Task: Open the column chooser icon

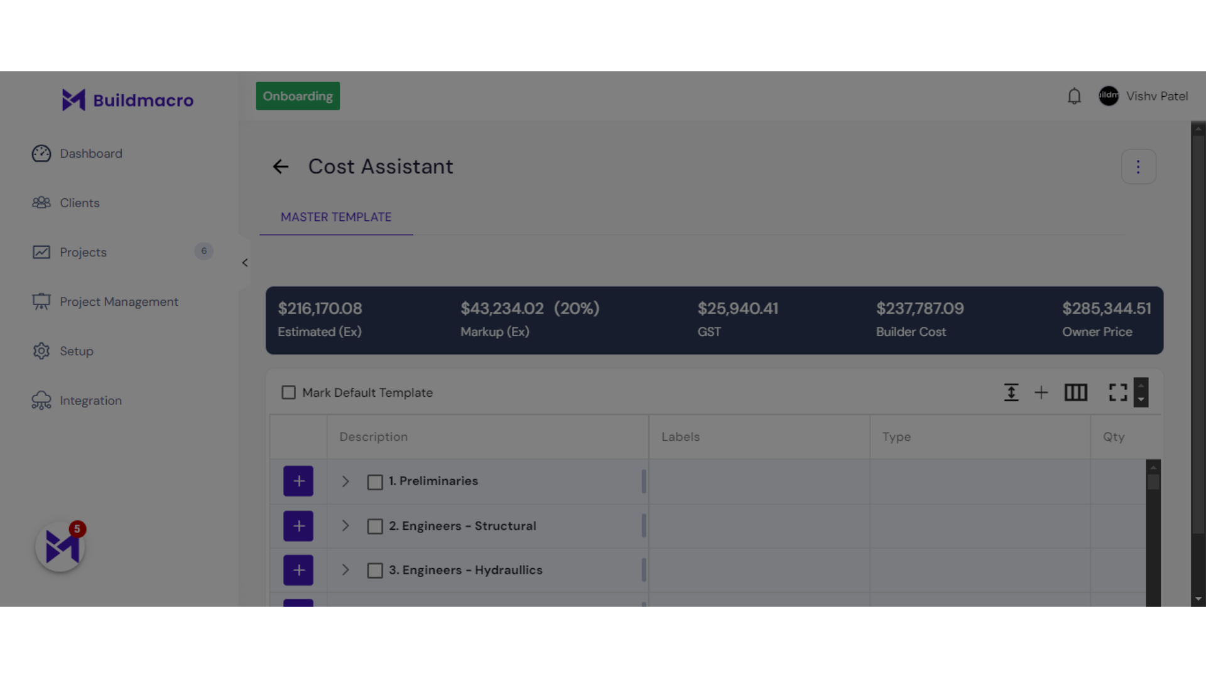Action: (x=1076, y=392)
